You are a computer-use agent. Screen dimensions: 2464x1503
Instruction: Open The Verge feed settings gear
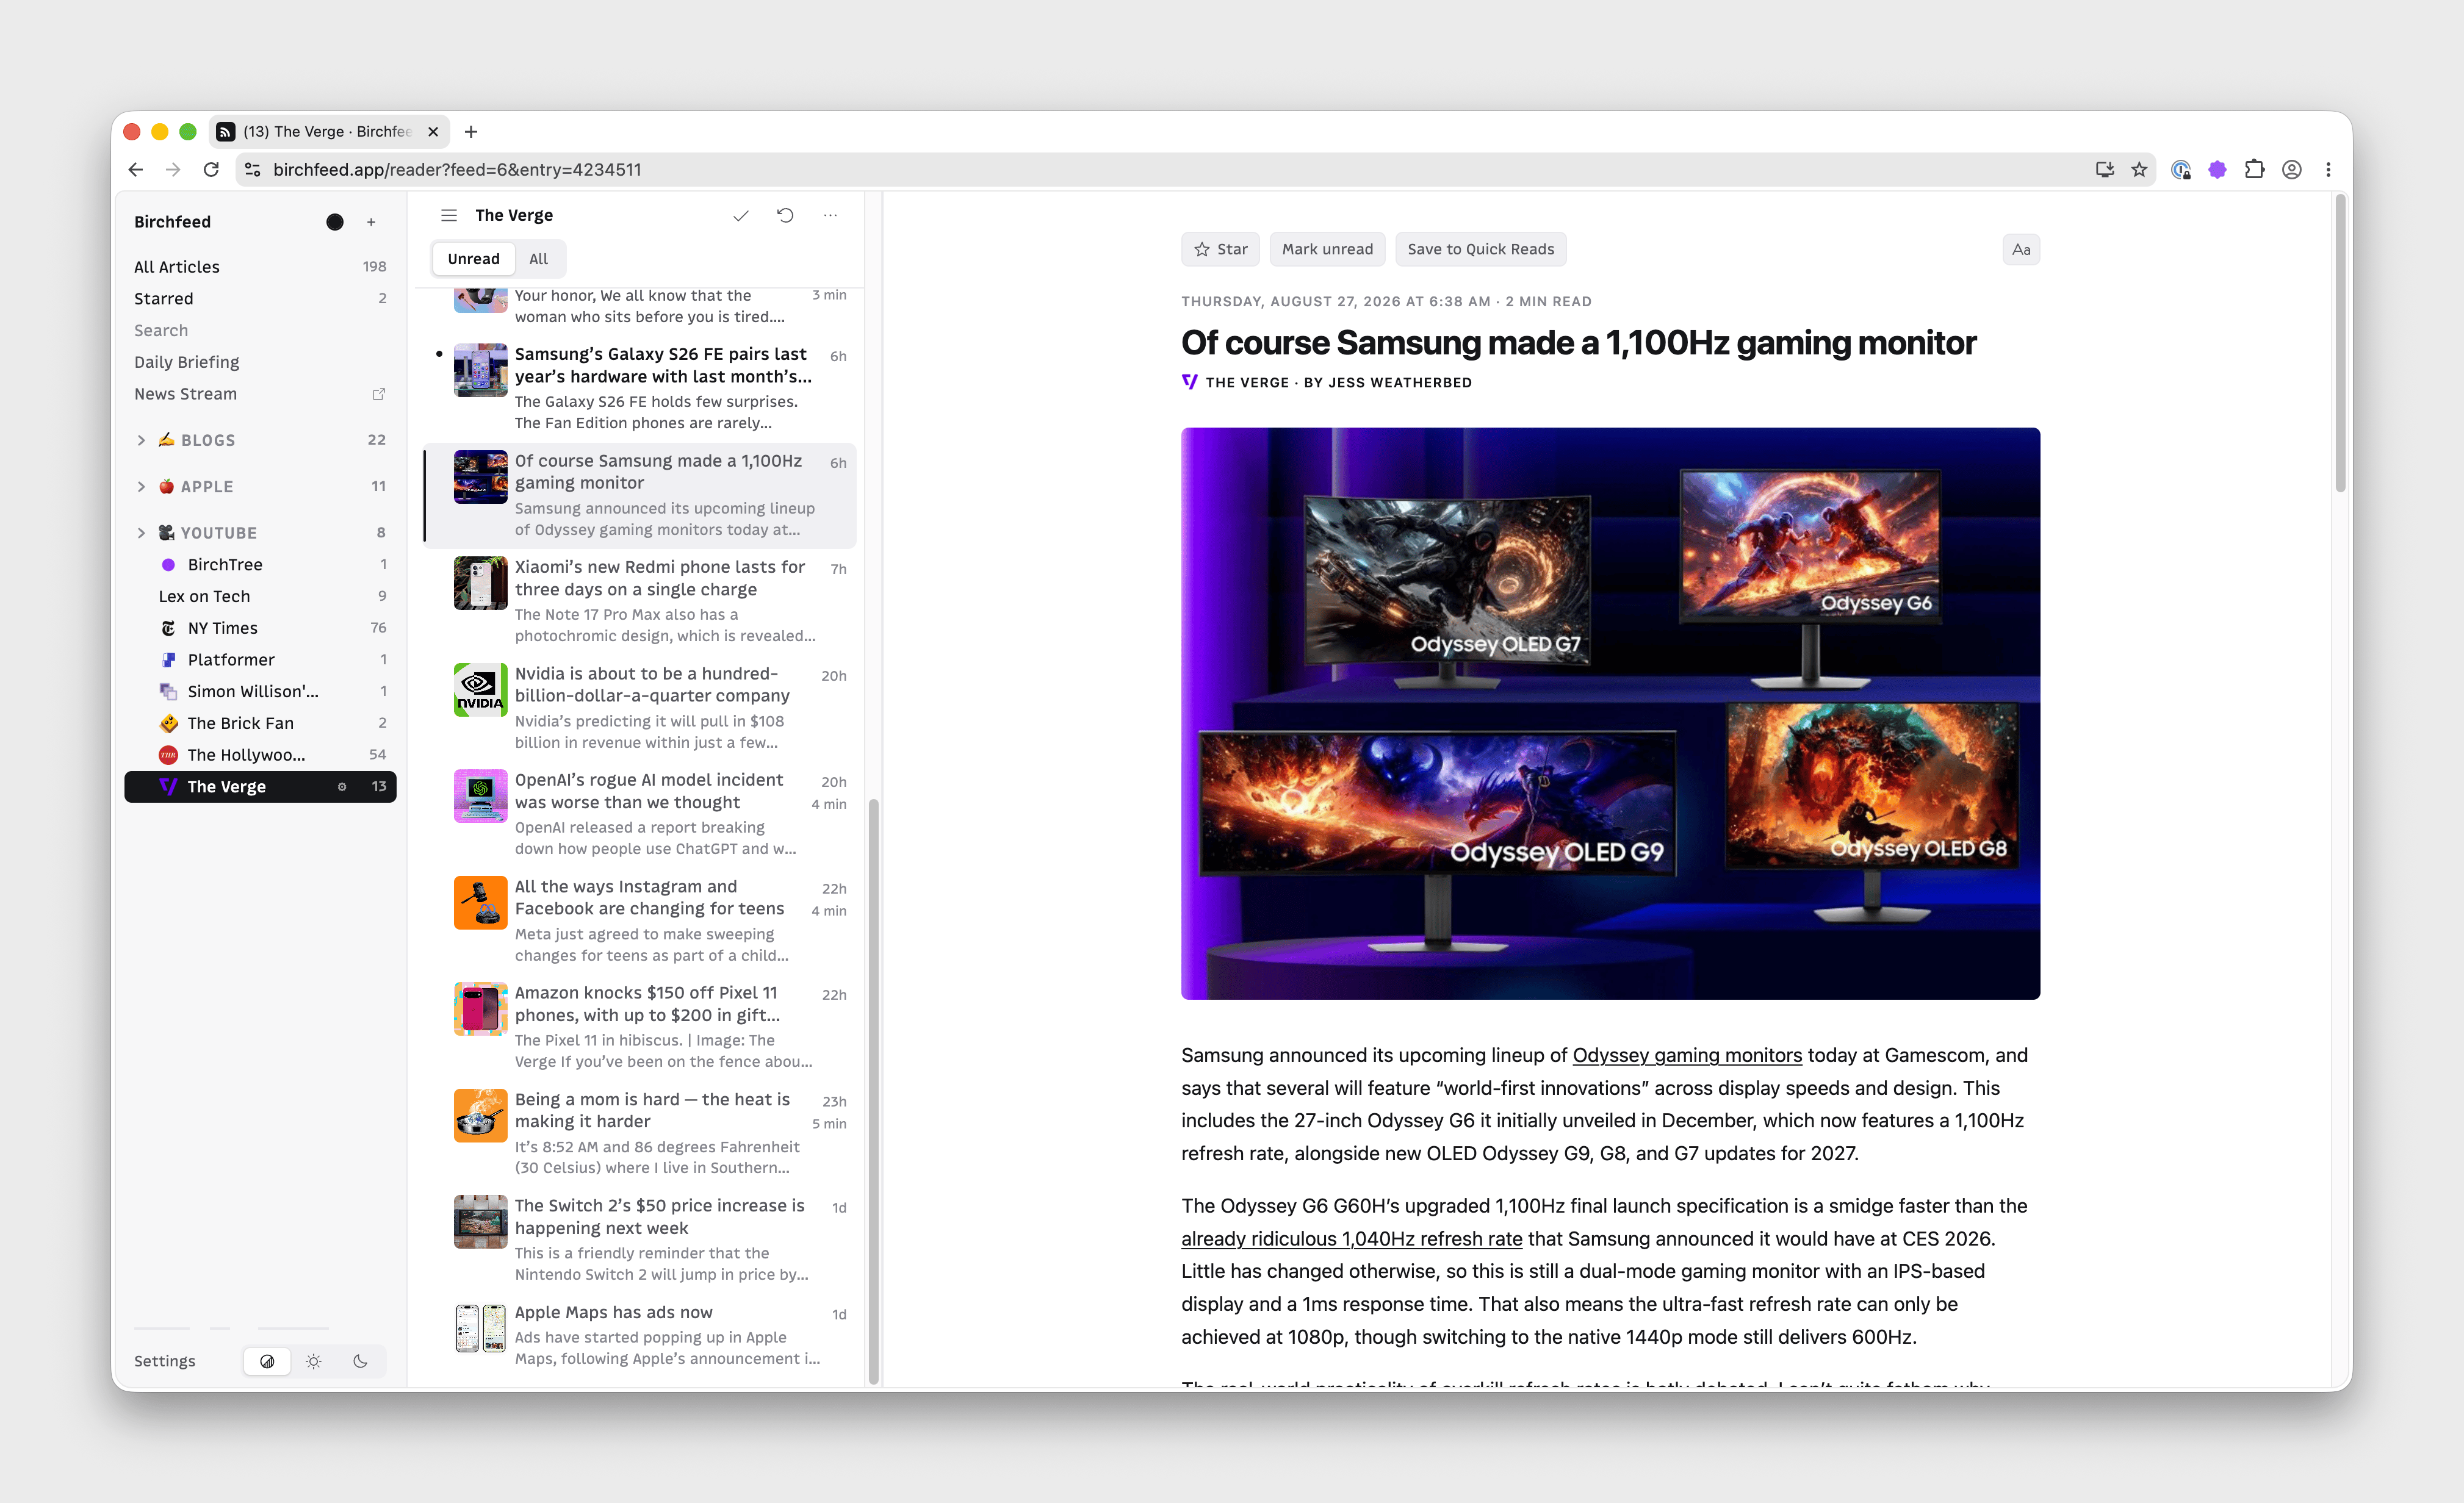pyautogui.click(x=342, y=786)
